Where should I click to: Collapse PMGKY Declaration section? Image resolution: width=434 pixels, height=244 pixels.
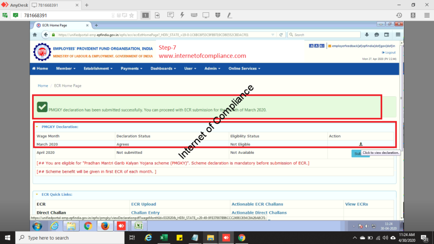click(37, 127)
